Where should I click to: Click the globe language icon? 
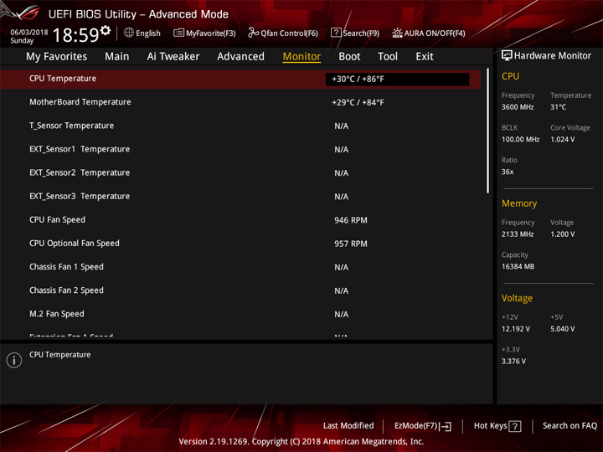(129, 33)
